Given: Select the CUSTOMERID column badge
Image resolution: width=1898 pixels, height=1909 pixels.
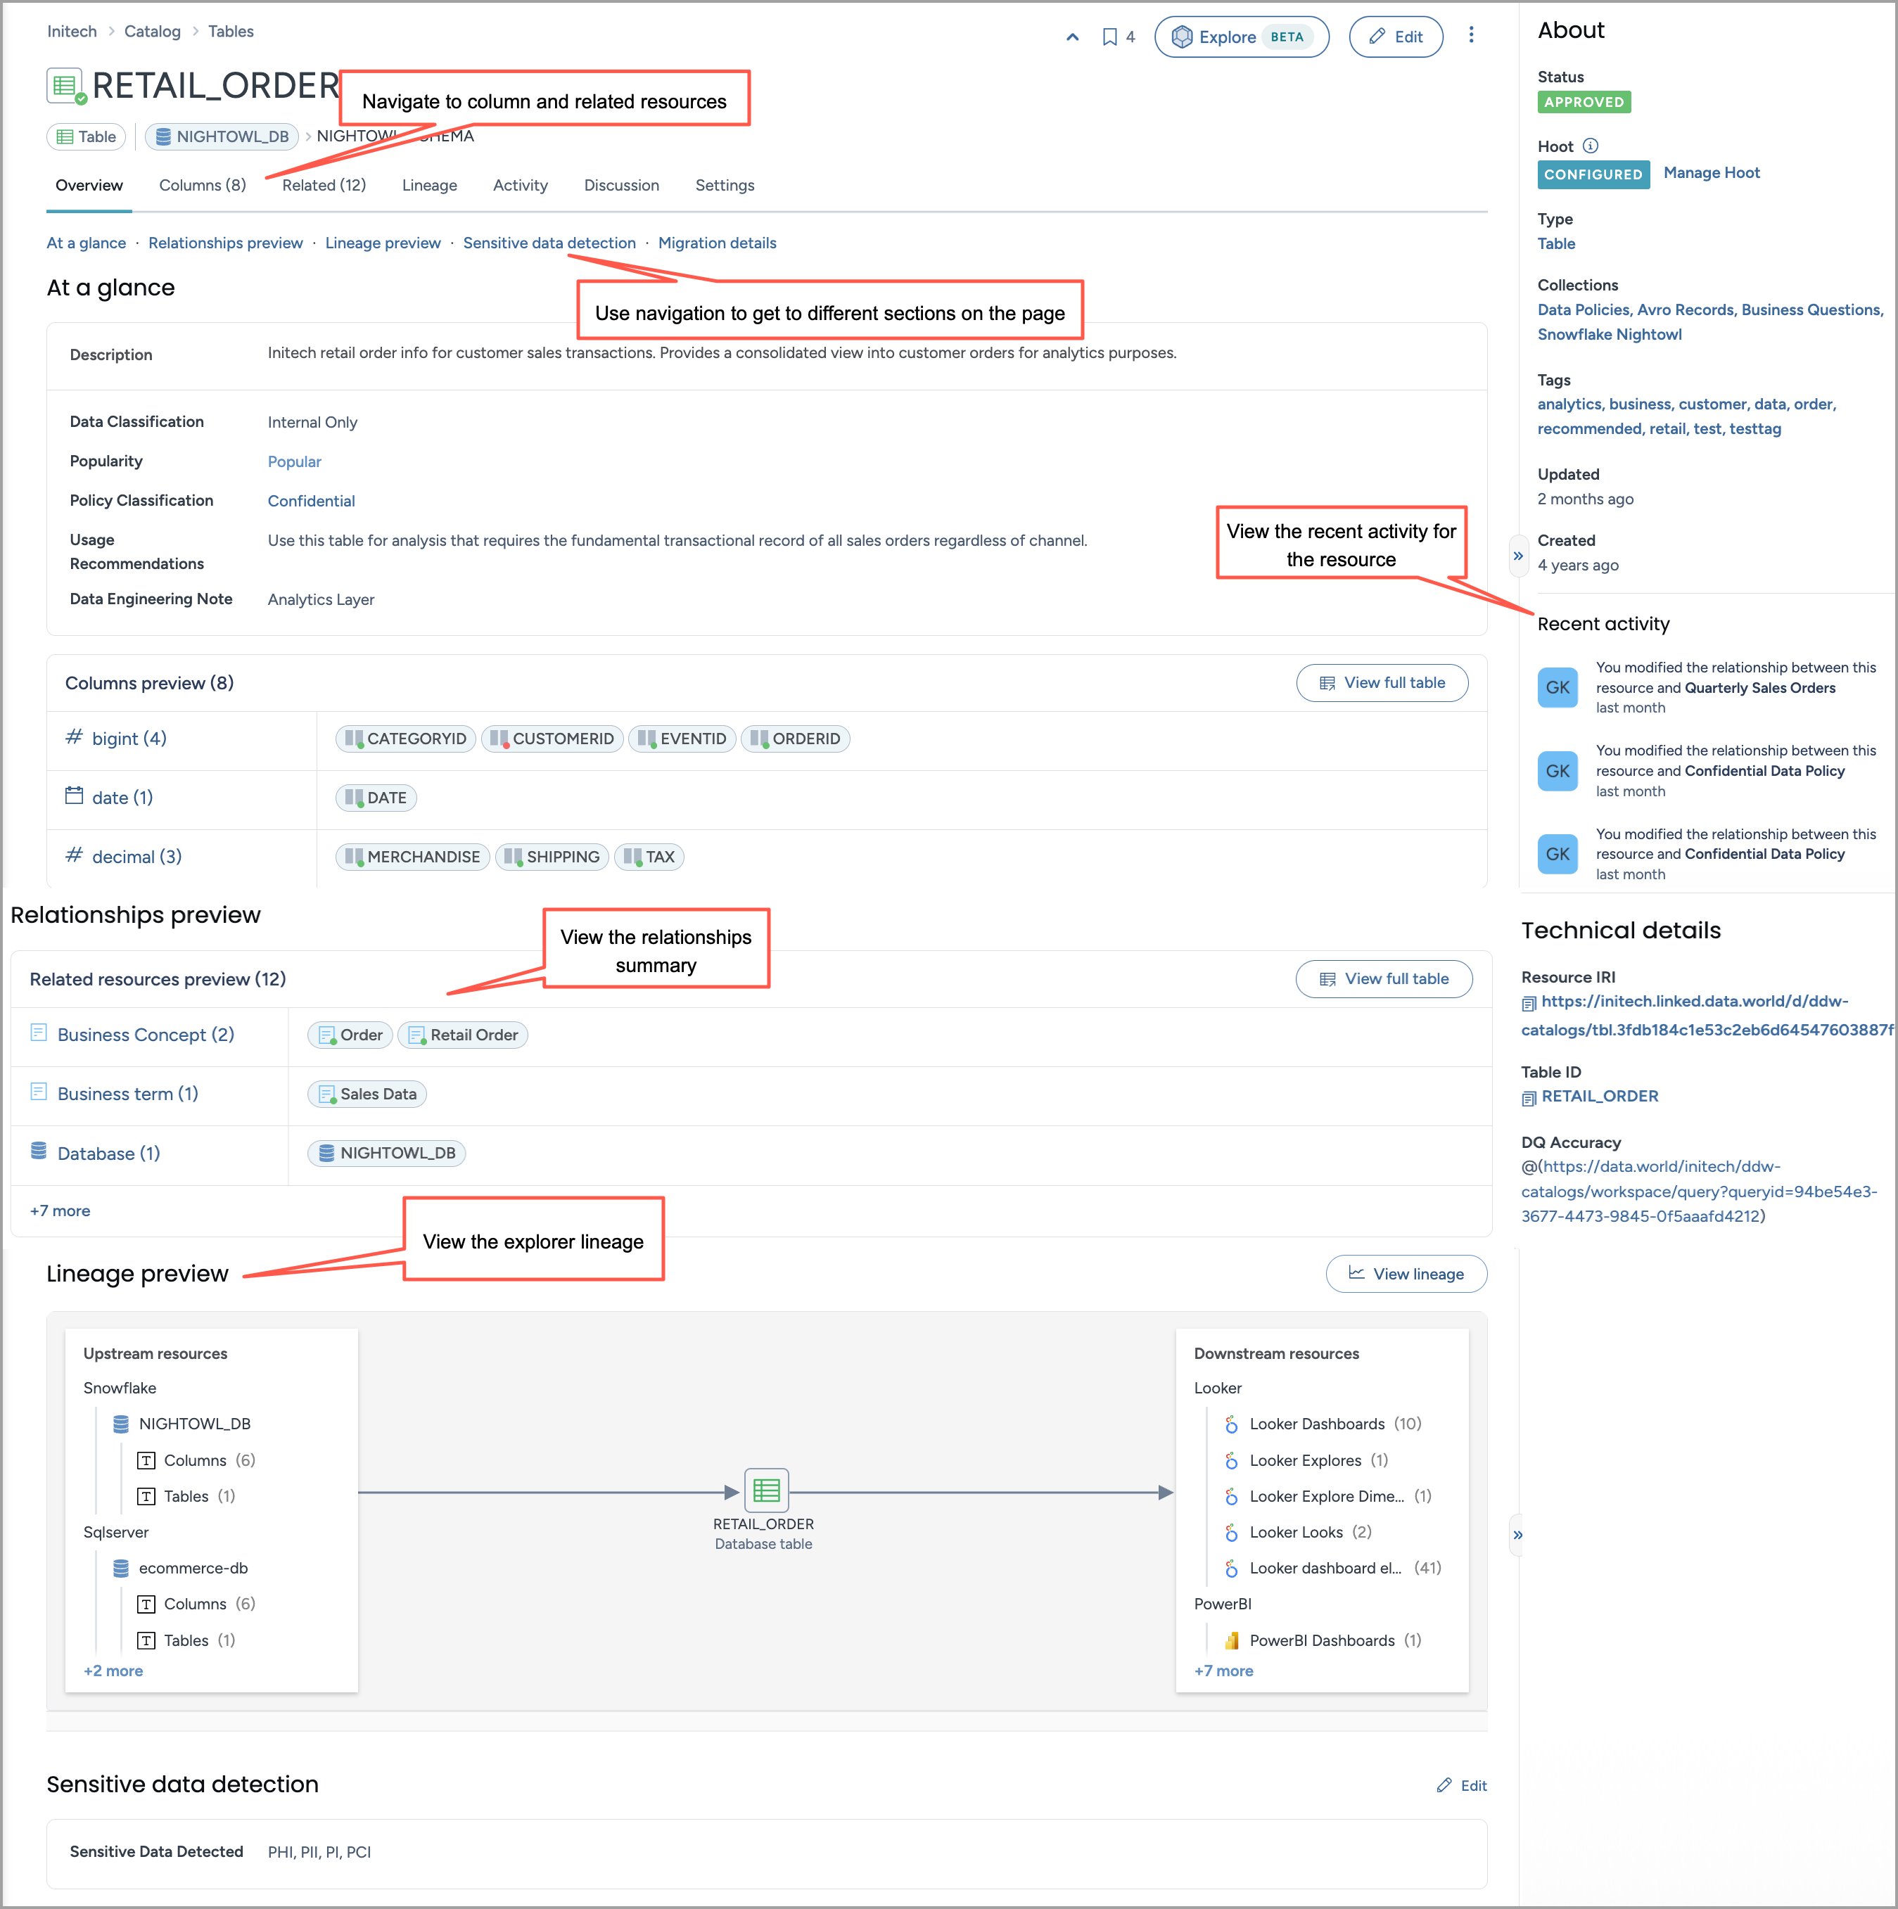Looking at the screenshot, I should 552,738.
